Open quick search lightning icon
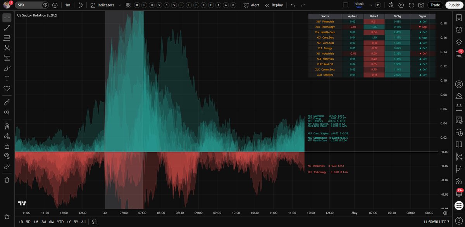Screen dimensions: 465x227 tap(391, 5)
